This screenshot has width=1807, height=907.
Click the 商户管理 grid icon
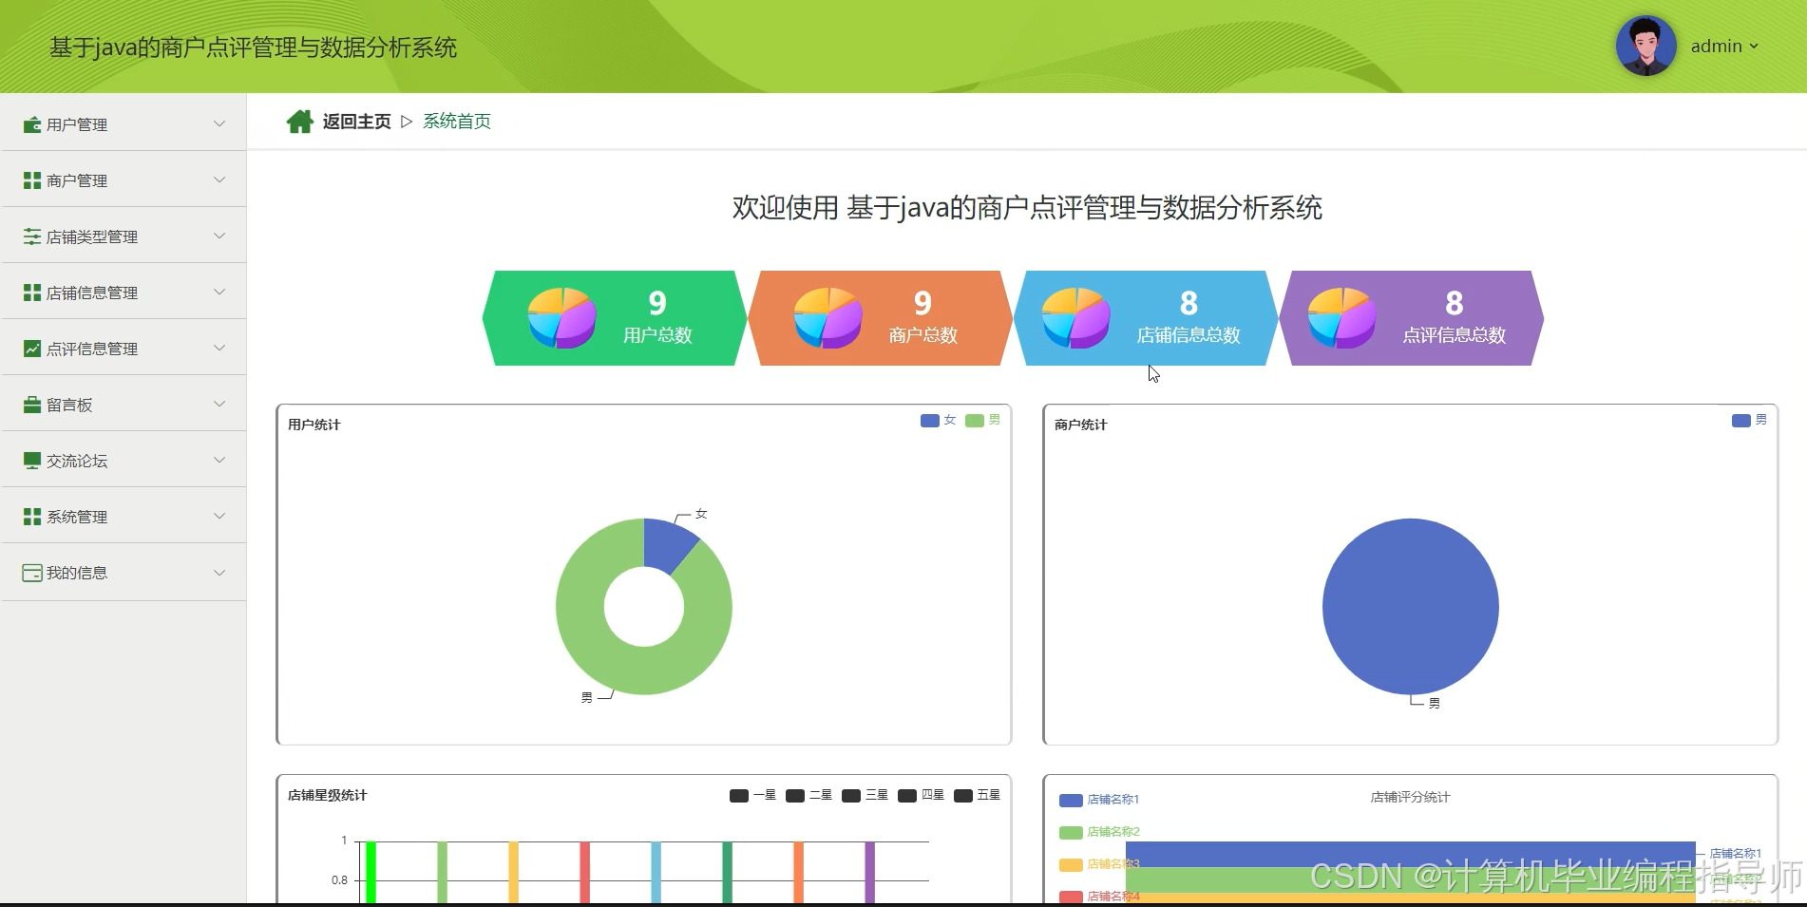32,180
